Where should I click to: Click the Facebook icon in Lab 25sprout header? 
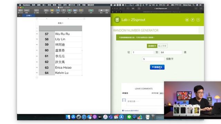tap(198, 20)
